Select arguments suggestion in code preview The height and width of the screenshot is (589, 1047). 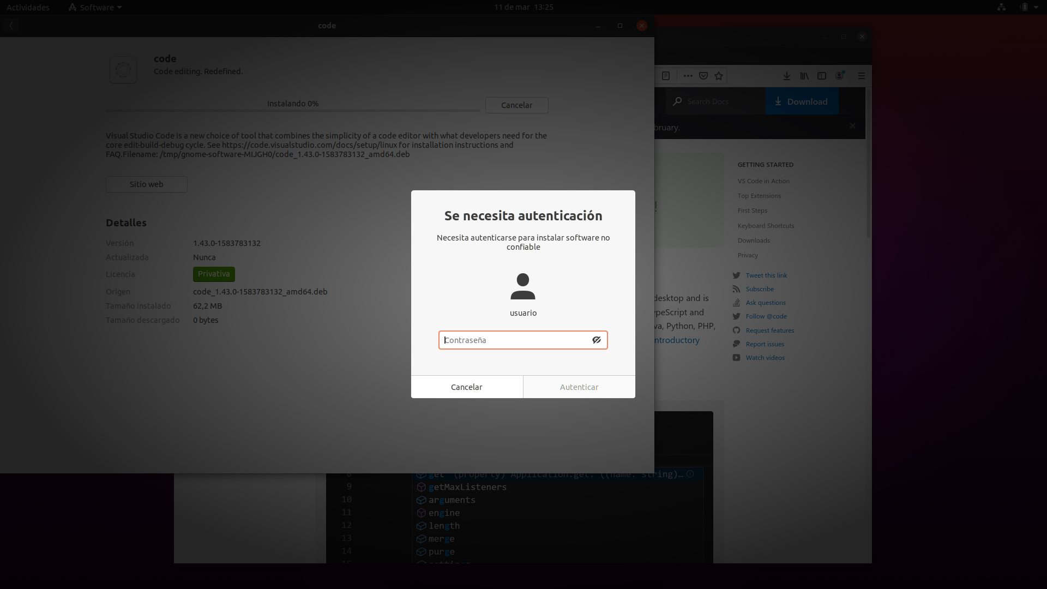[452, 500]
